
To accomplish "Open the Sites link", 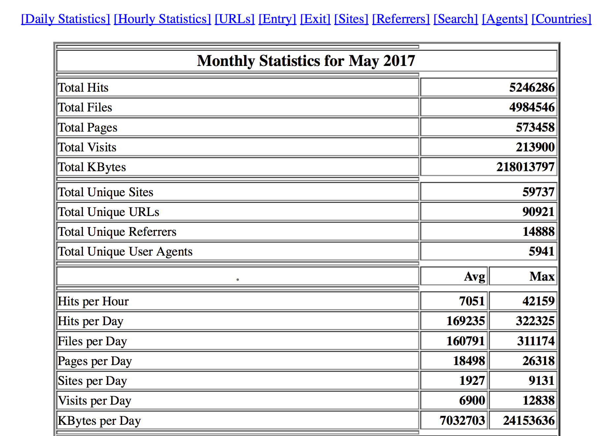I will click(351, 19).
